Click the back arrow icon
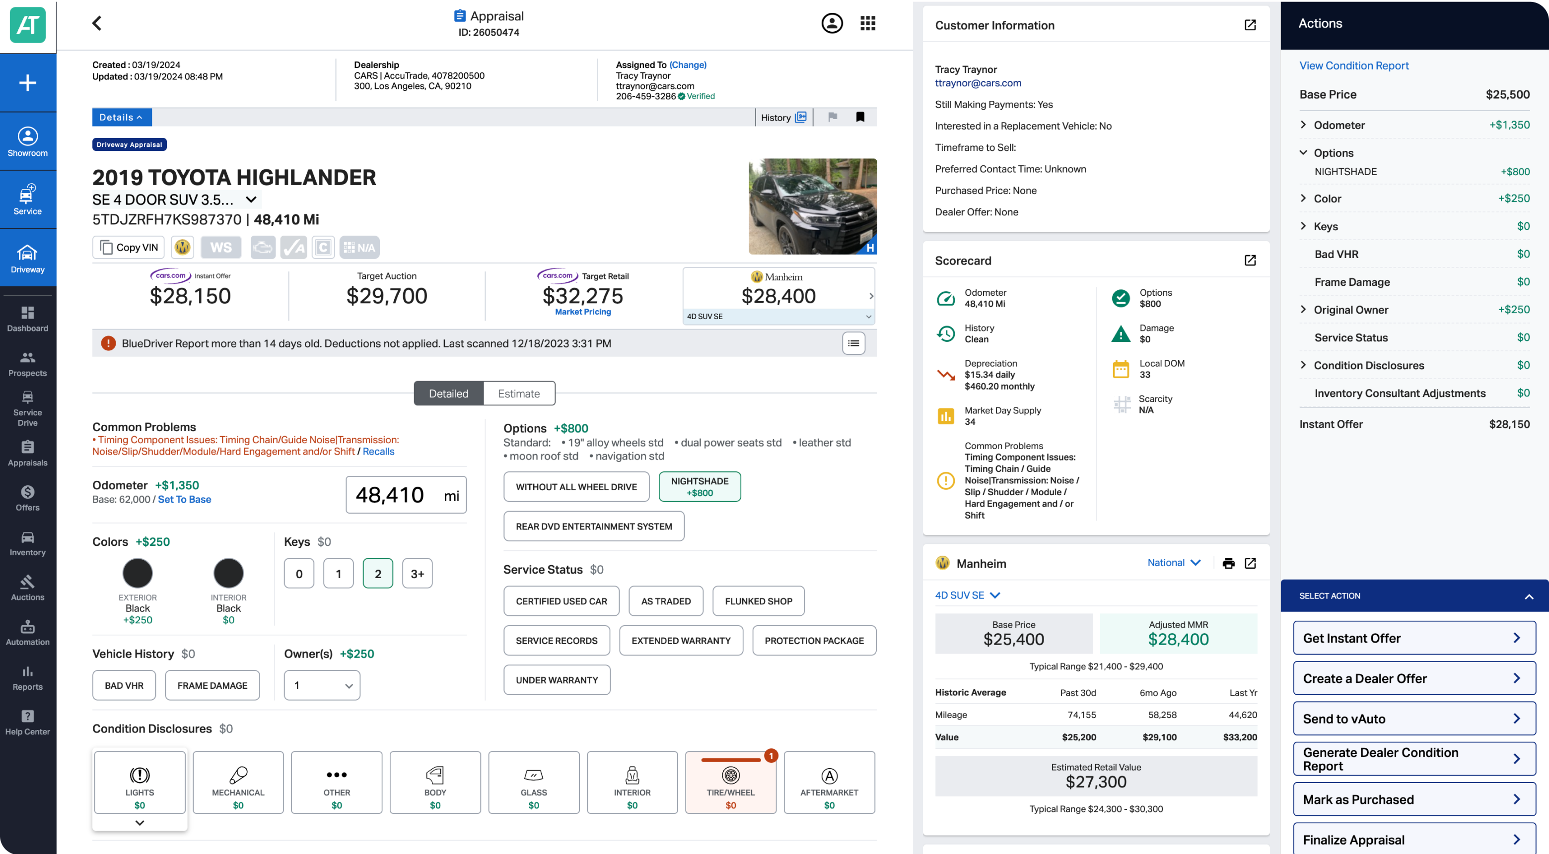The height and width of the screenshot is (854, 1549). pyautogui.click(x=97, y=23)
